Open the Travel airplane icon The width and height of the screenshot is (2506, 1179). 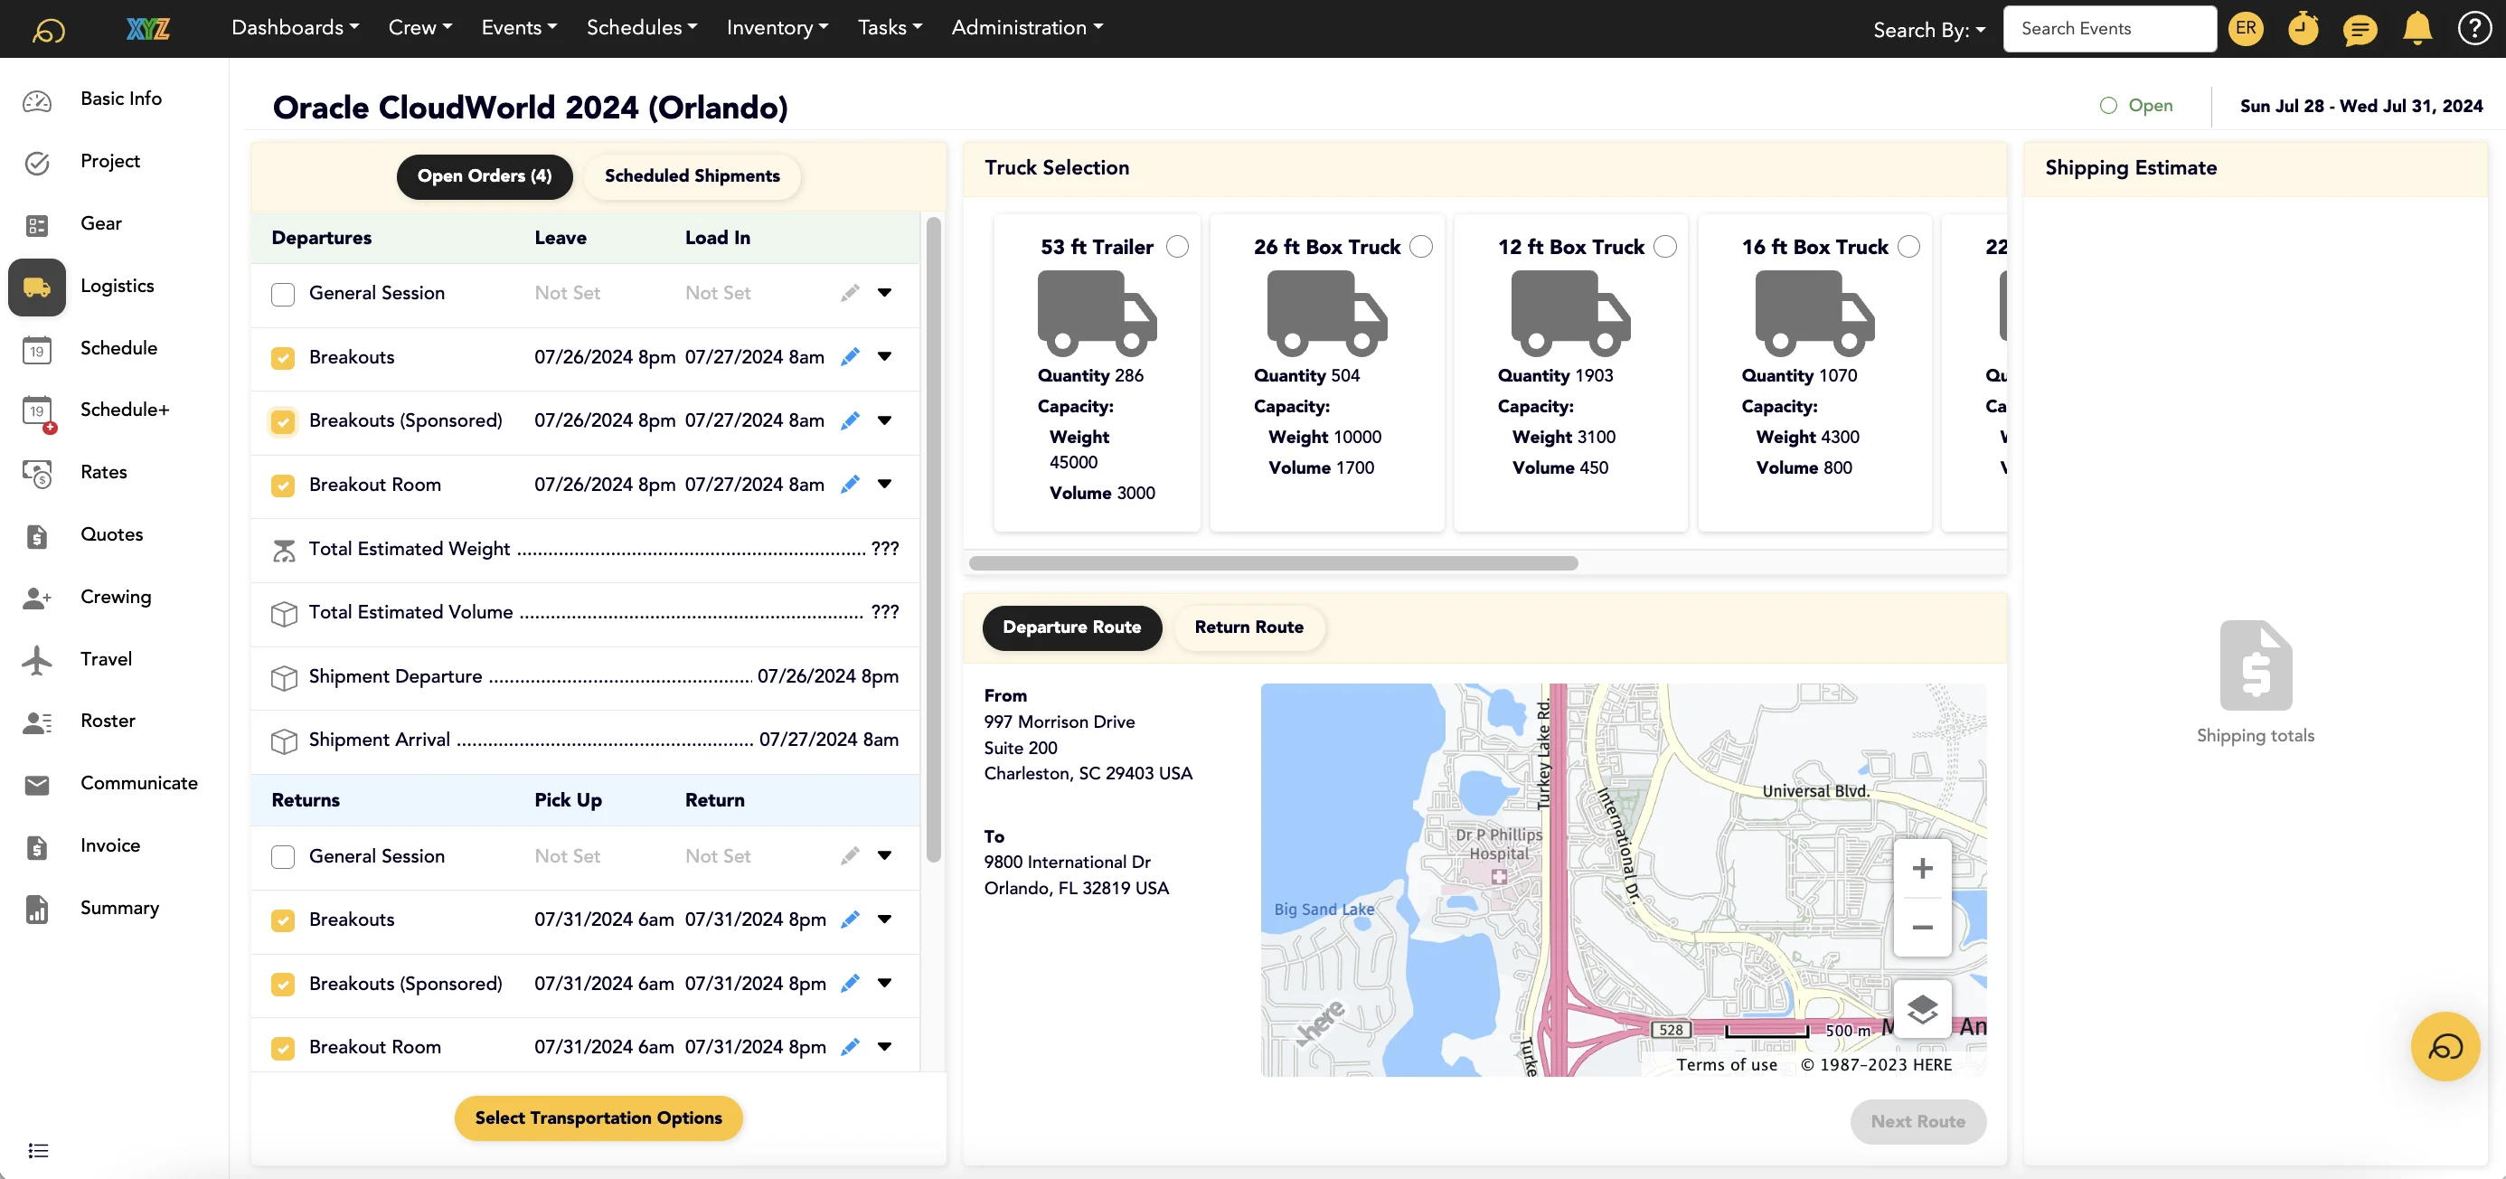(37, 661)
